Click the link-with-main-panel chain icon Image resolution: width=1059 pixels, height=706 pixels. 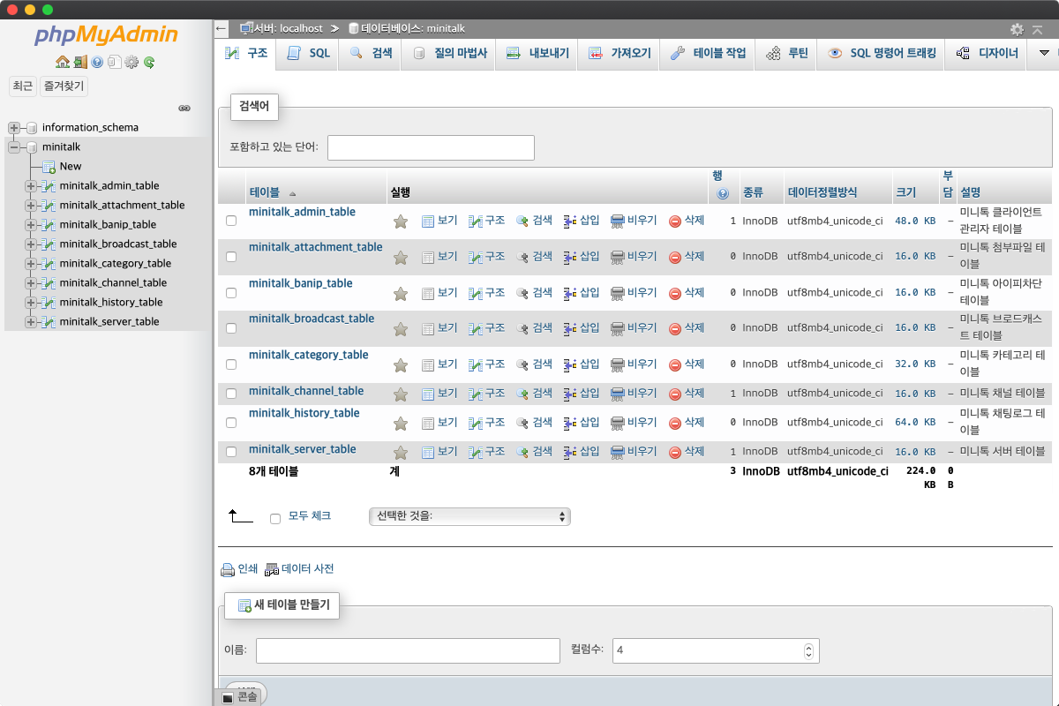(x=184, y=108)
